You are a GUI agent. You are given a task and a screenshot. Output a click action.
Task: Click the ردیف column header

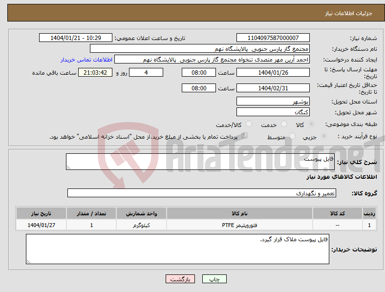[369, 213]
